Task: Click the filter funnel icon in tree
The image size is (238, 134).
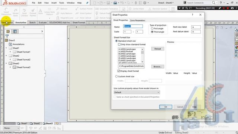Action: pos(7,36)
